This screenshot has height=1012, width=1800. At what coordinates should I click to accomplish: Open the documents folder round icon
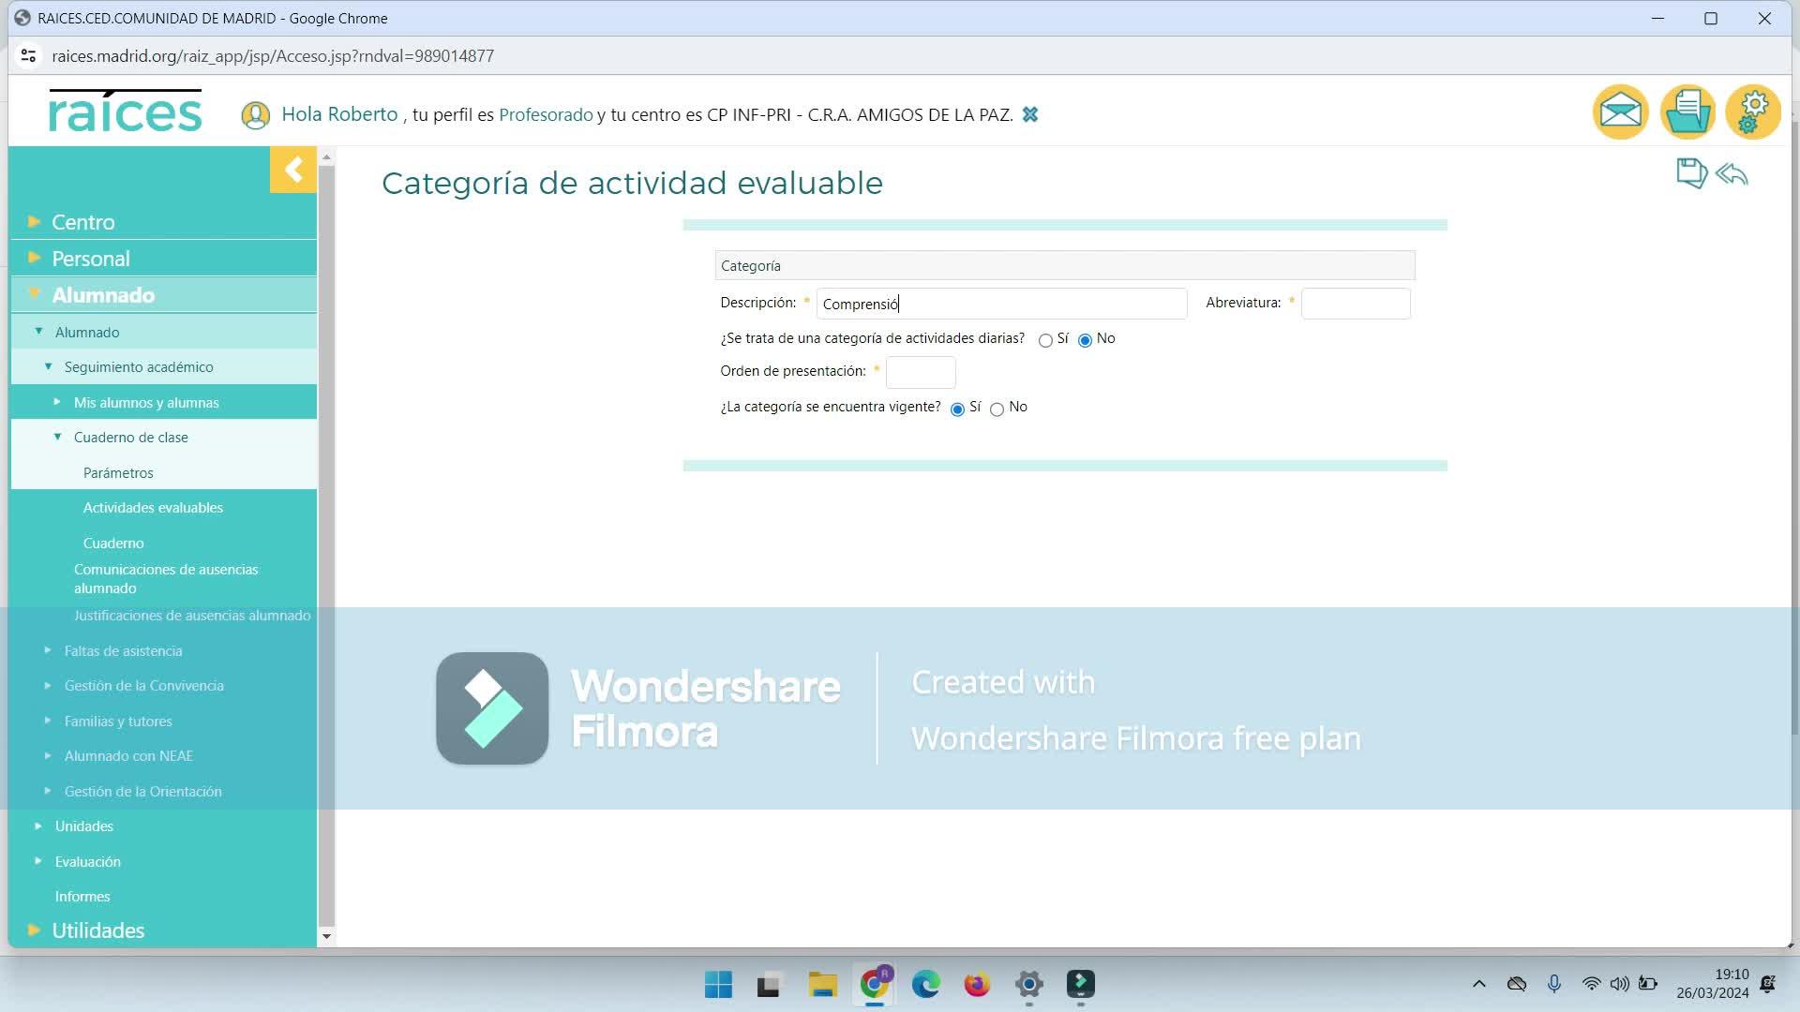click(x=1687, y=112)
